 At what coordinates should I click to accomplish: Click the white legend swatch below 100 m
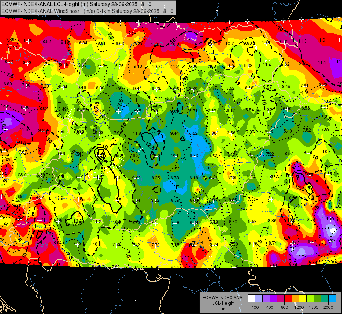point(252,299)
